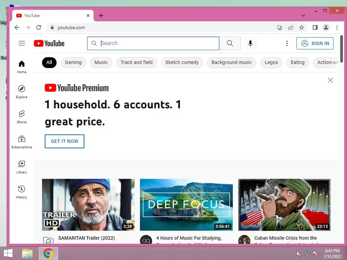Select the Music filter chip
347x260 pixels.
click(101, 62)
